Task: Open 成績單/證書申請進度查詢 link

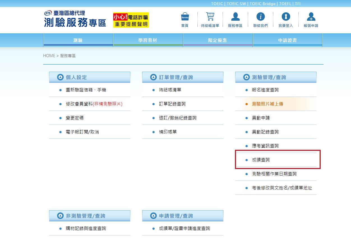Action: (184, 228)
